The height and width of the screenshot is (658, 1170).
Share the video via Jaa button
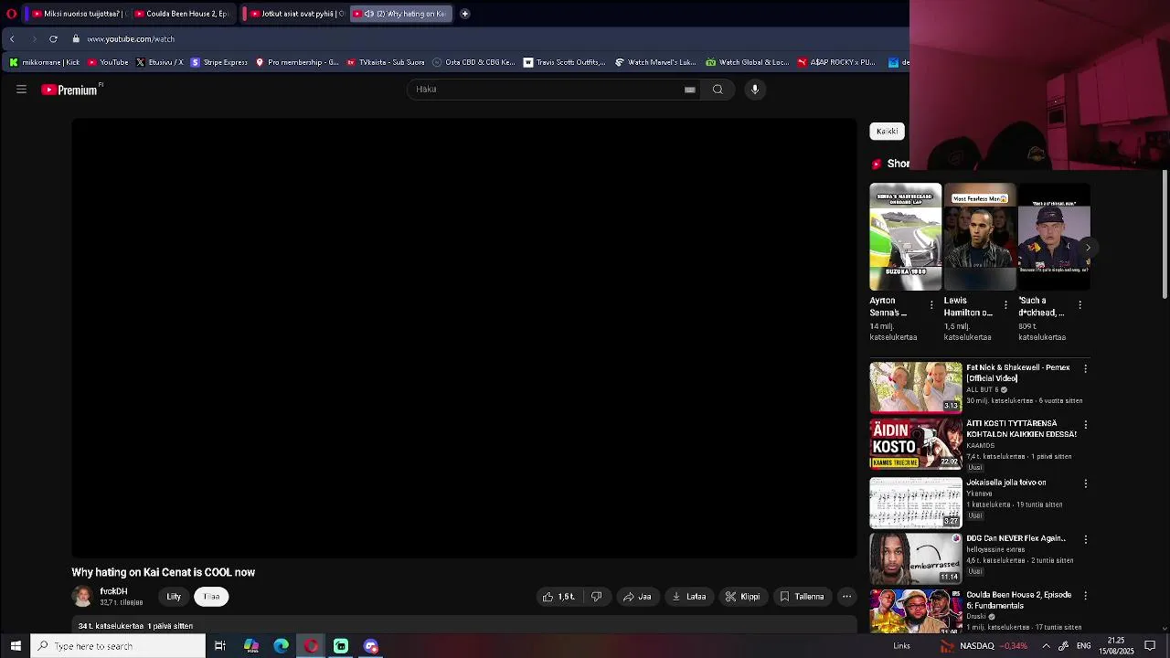click(637, 597)
